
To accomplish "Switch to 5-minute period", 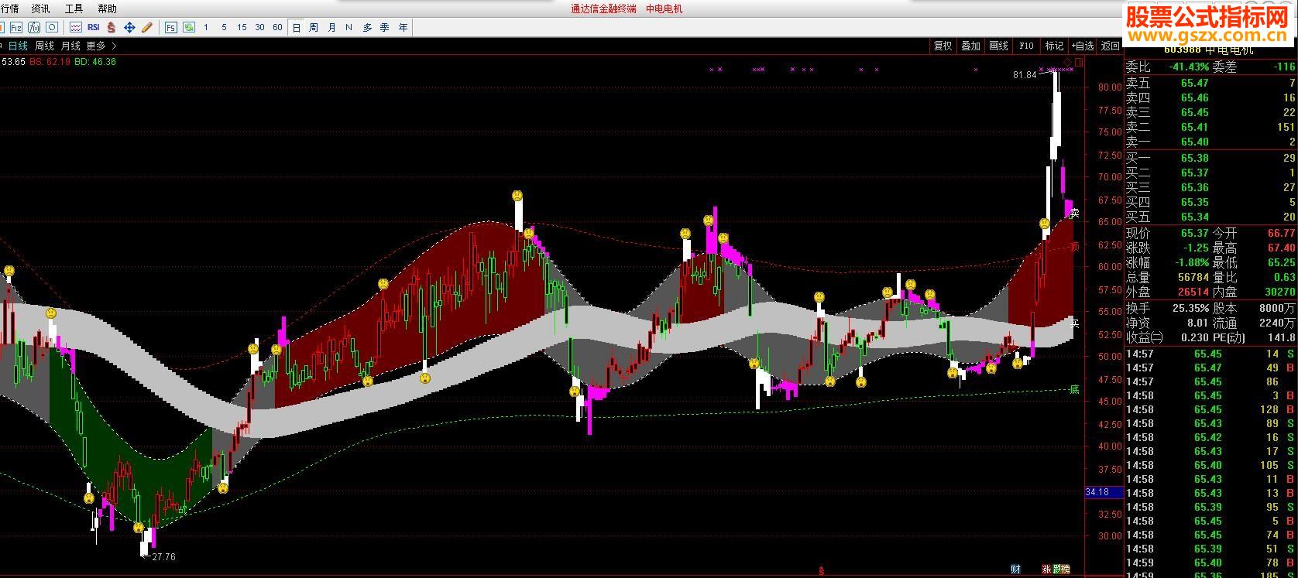I will coord(224,27).
